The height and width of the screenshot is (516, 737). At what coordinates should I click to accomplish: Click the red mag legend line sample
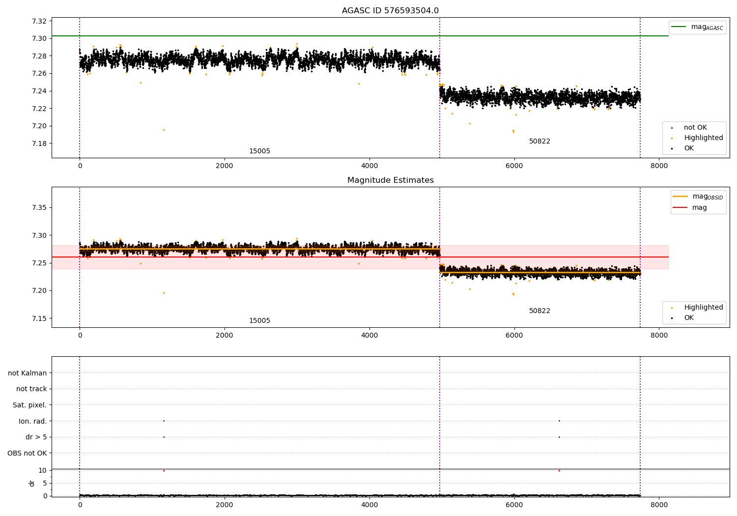680,208
